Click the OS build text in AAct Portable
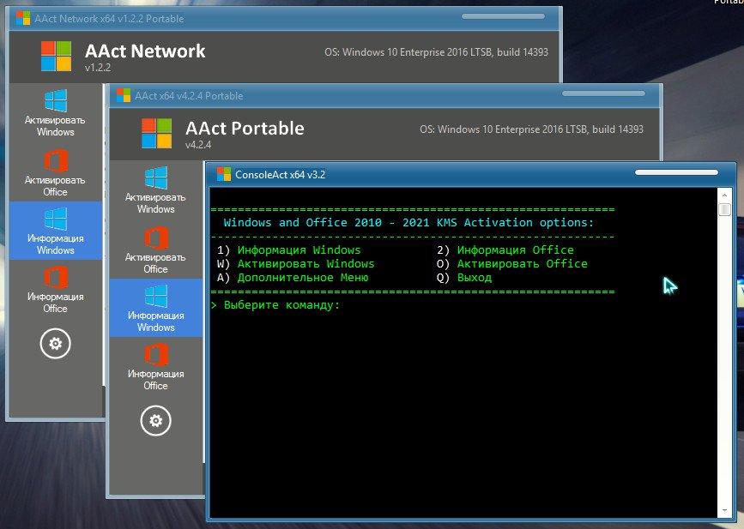The width and height of the screenshot is (744, 529). click(531, 129)
